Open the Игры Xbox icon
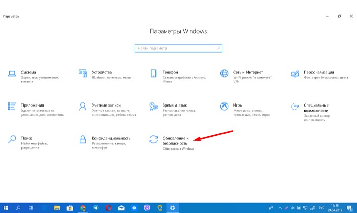The image size is (357, 213). (x=224, y=106)
